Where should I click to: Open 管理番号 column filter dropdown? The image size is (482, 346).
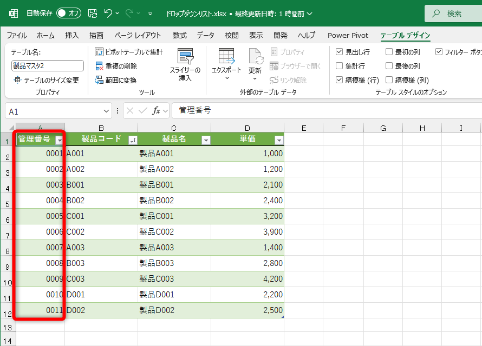[x=60, y=141]
